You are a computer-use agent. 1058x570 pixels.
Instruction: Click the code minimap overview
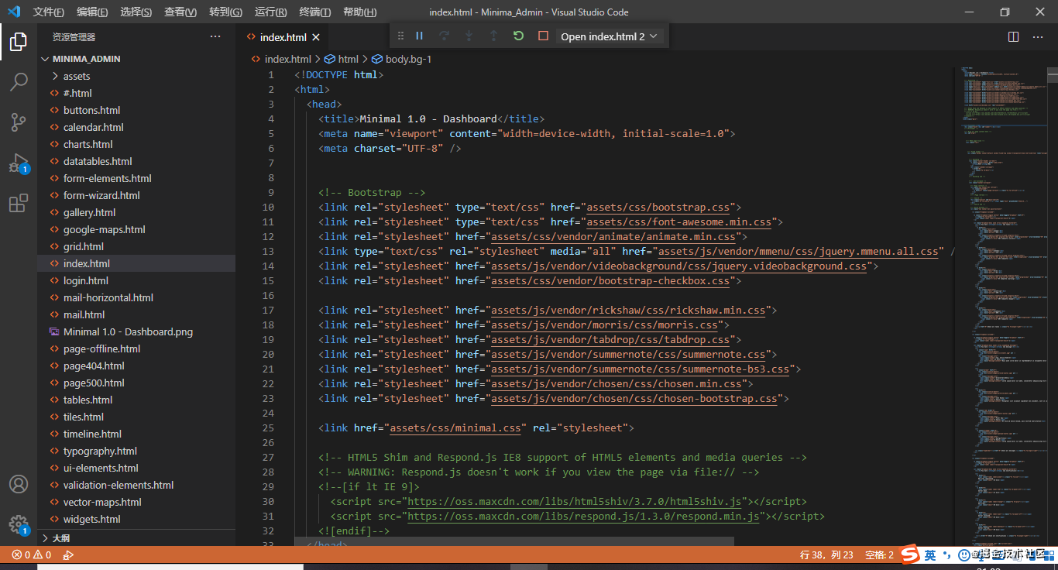pos(999,306)
